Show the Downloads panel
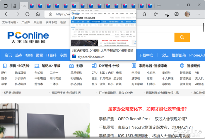The image size is (205, 139). pyautogui.click(x=166, y=14)
